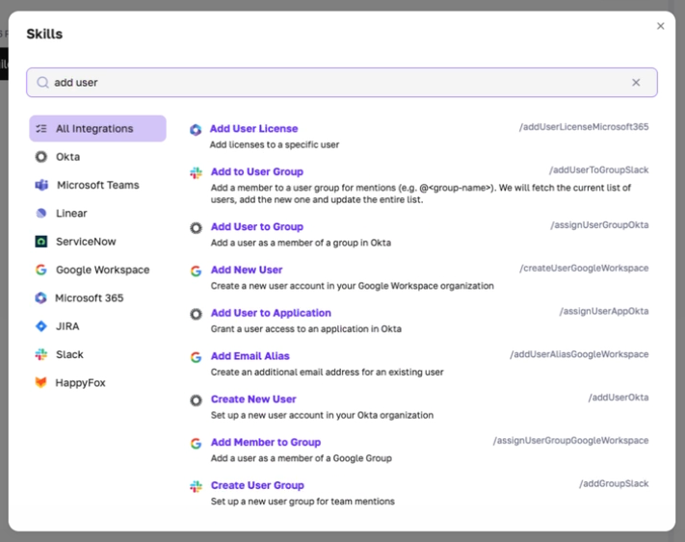Click the /assignUserGroupGoogleWorkspace command text
The width and height of the screenshot is (685, 542).
point(571,440)
